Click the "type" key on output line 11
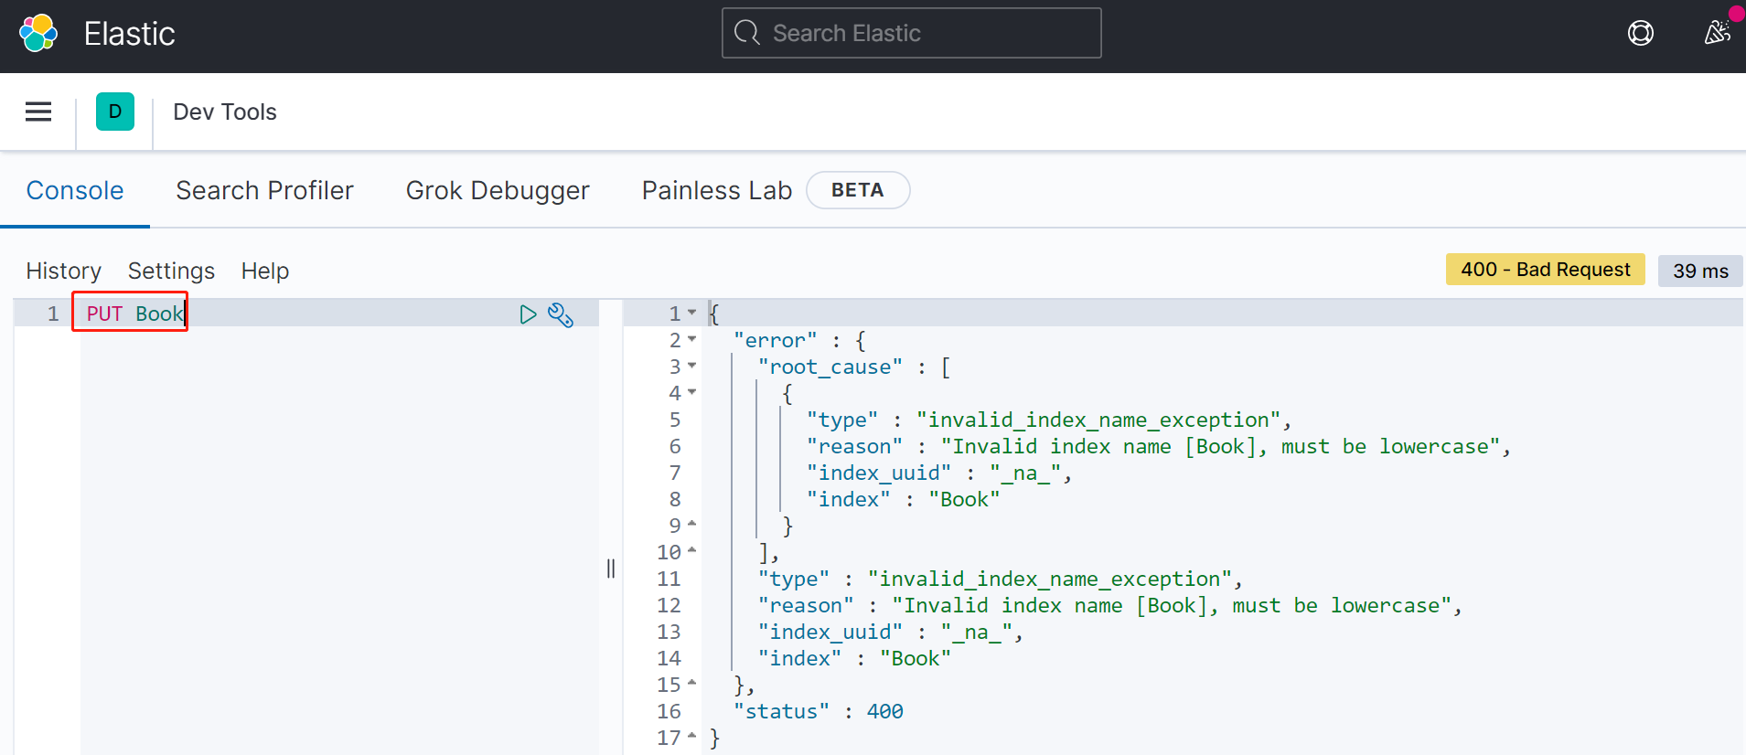This screenshot has height=755, width=1746. [794, 579]
